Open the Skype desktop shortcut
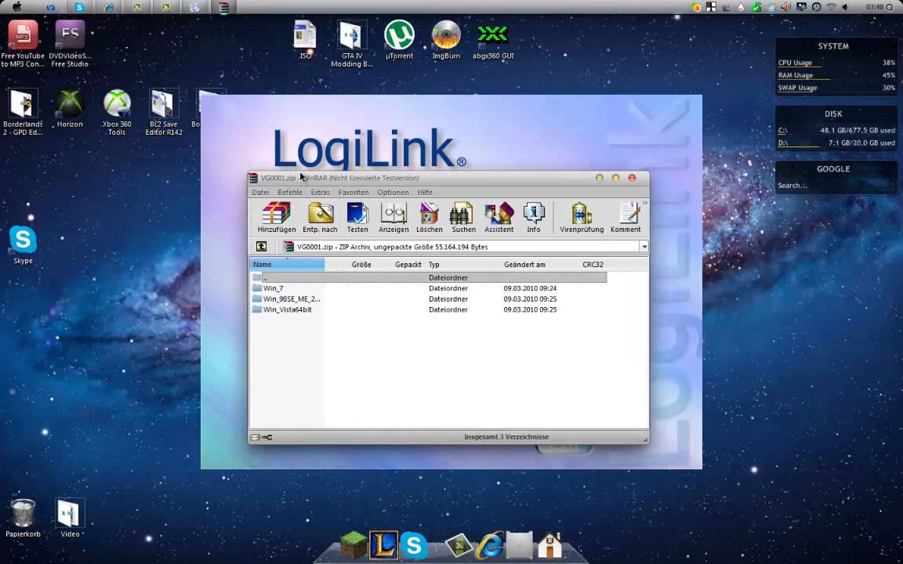The height and width of the screenshot is (564, 903). (x=23, y=244)
